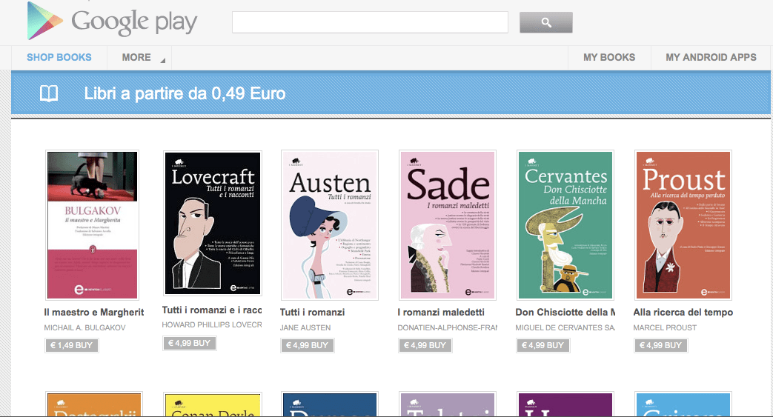Buy Il maestro e Margherita for €1,49
This screenshot has height=417, width=773.
pyautogui.click(x=71, y=345)
